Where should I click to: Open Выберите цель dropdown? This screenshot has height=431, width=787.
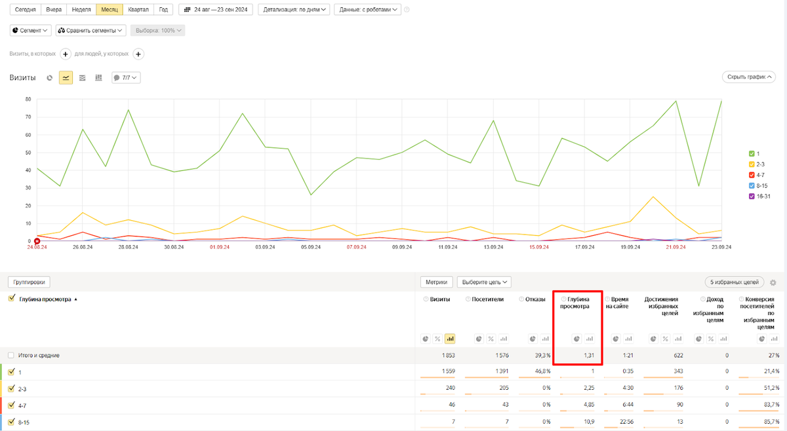[485, 282]
